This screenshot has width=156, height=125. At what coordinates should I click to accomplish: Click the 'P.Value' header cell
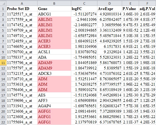click(131, 9)
